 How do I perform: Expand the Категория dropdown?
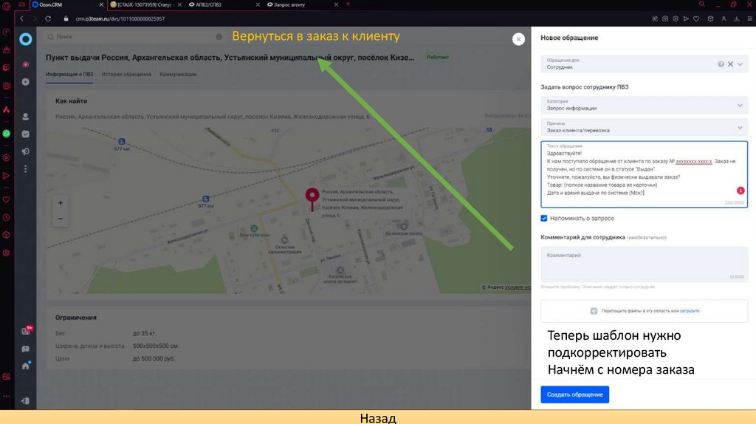tap(740, 105)
